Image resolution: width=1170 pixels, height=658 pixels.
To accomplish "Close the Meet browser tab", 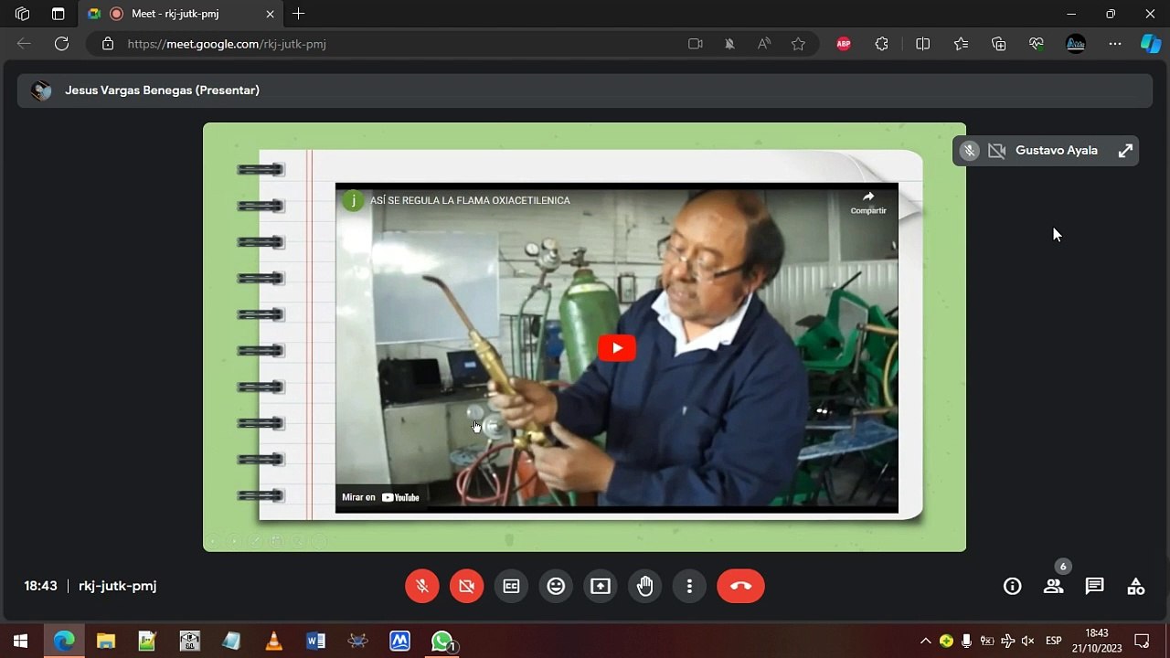I will point(270,14).
